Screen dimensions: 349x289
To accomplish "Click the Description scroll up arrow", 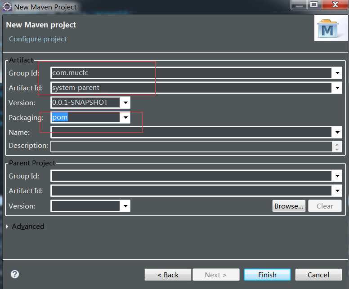I will tap(337, 144).
